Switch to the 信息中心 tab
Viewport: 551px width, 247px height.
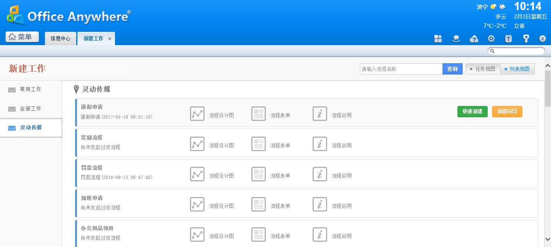pyautogui.click(x=61, y=39)
